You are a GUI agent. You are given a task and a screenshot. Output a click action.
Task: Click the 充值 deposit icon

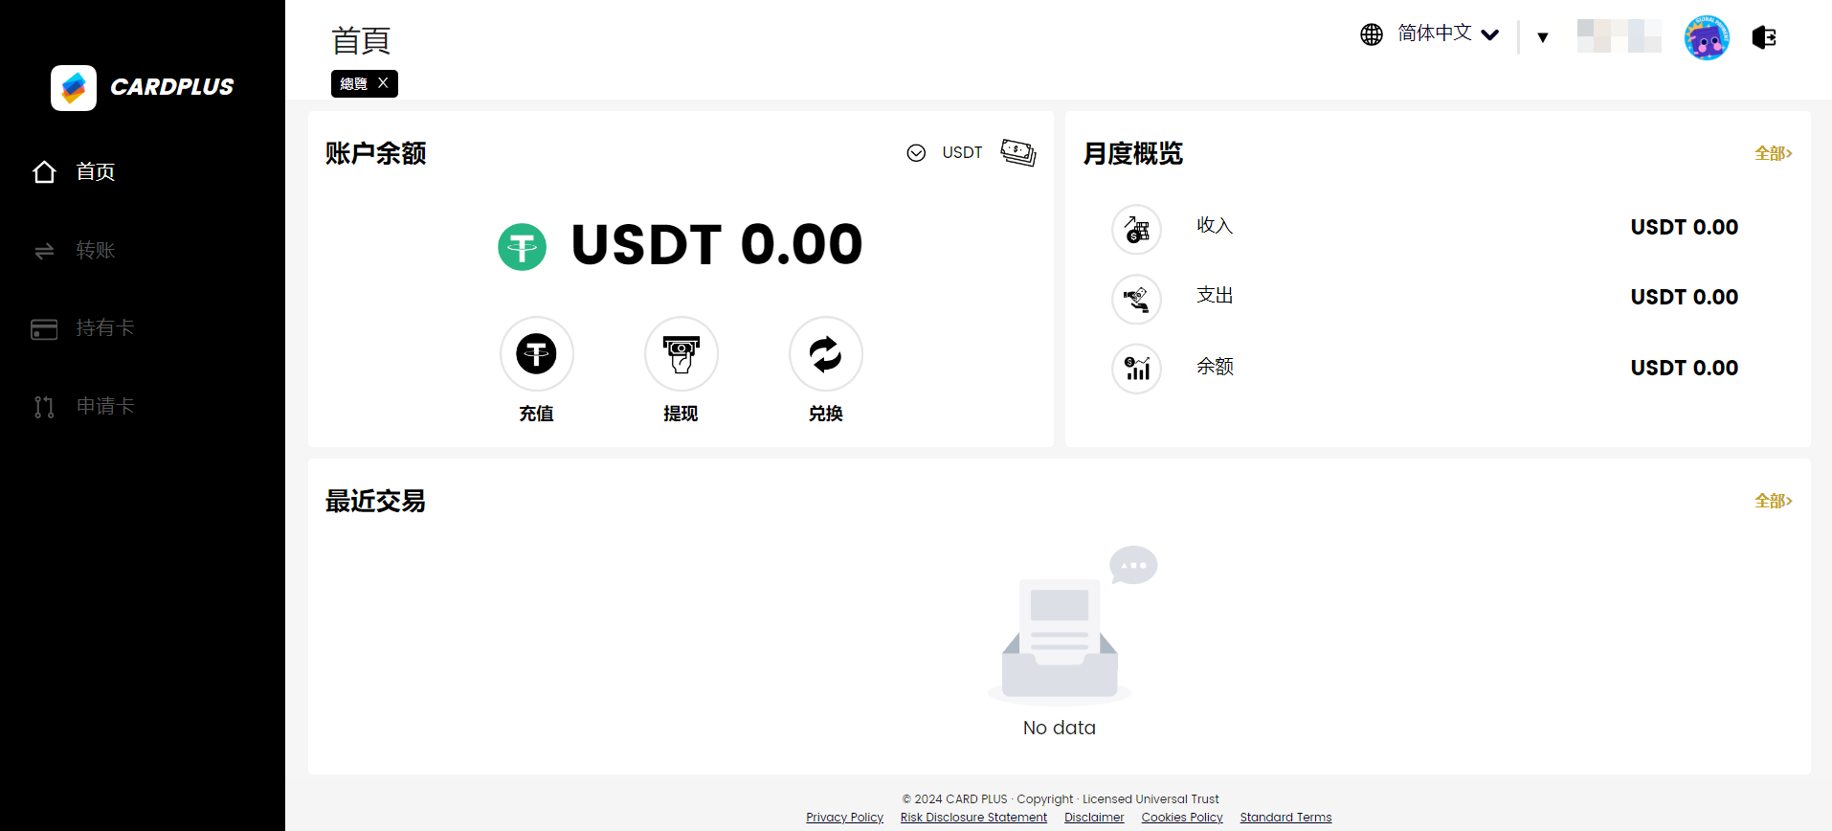[536, 354]
